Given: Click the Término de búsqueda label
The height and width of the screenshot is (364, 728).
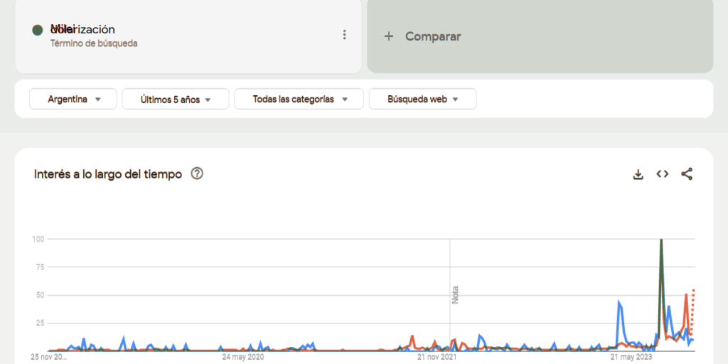Looking at the screenshot, I should click(94, 43).
